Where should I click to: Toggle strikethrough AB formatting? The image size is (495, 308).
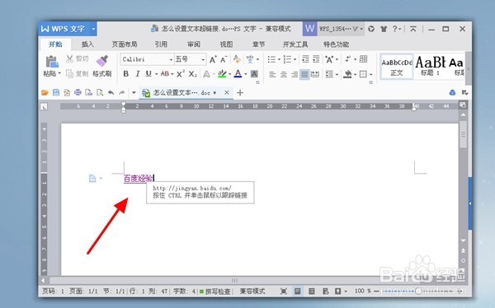[x=165, y=74]
